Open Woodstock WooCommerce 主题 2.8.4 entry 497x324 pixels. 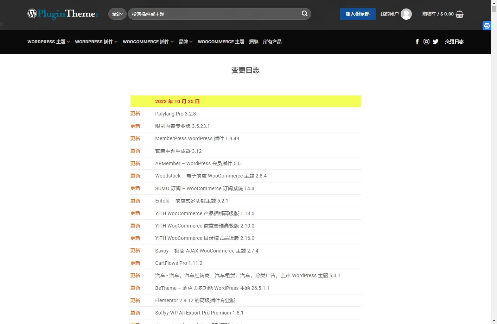point(211,176)
